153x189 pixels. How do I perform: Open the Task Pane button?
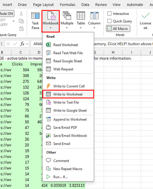pyautogui.click(x=35, y=21)
